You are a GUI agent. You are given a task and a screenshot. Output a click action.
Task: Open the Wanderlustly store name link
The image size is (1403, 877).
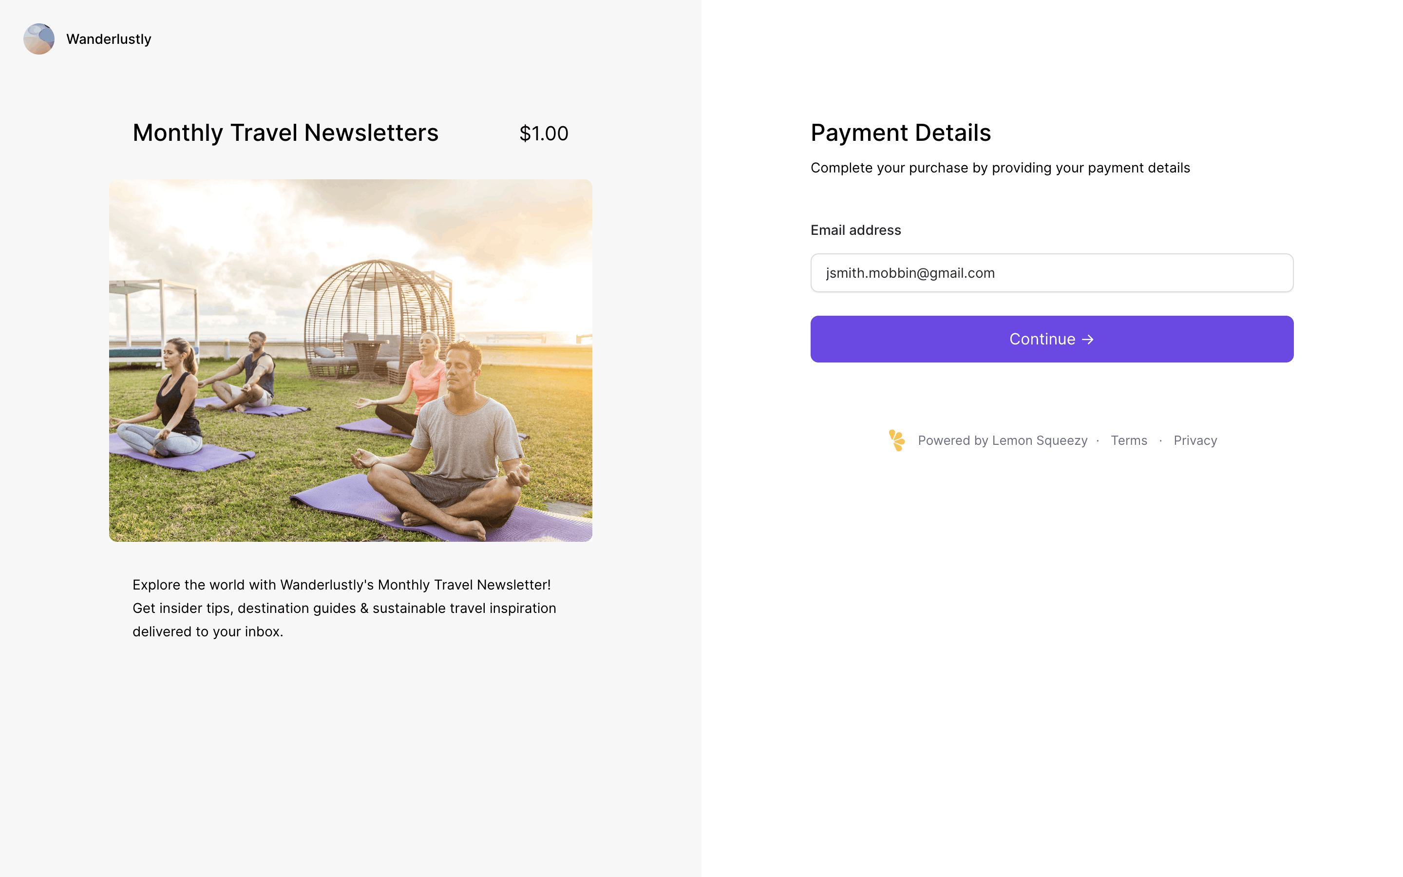[x=109, y=39]
